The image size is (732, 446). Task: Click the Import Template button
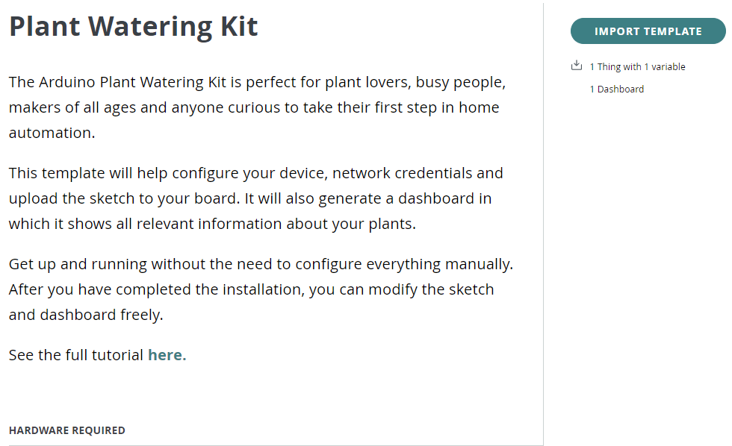(648, 31)
